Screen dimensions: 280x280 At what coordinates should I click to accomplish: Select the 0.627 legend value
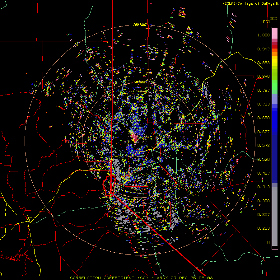pyautogui.click(x=264, y=132)
